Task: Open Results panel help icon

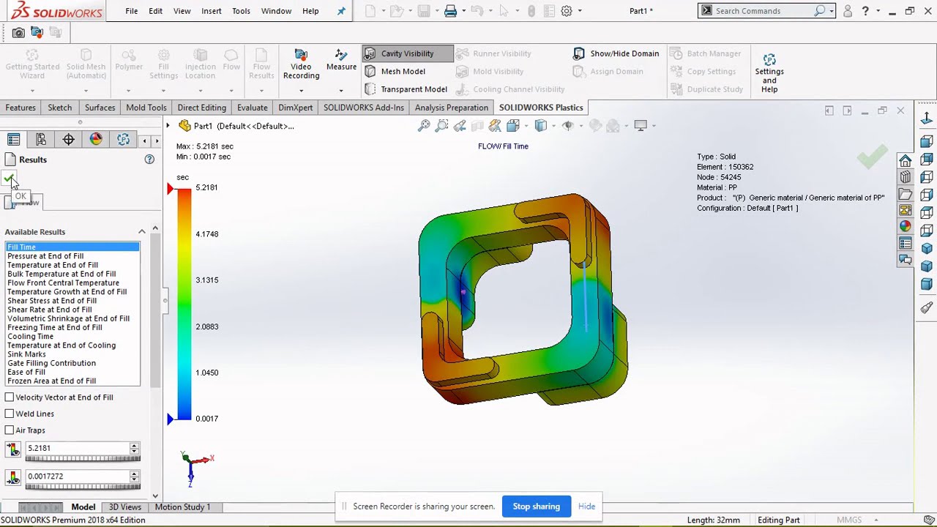Action: pos(149,160)
